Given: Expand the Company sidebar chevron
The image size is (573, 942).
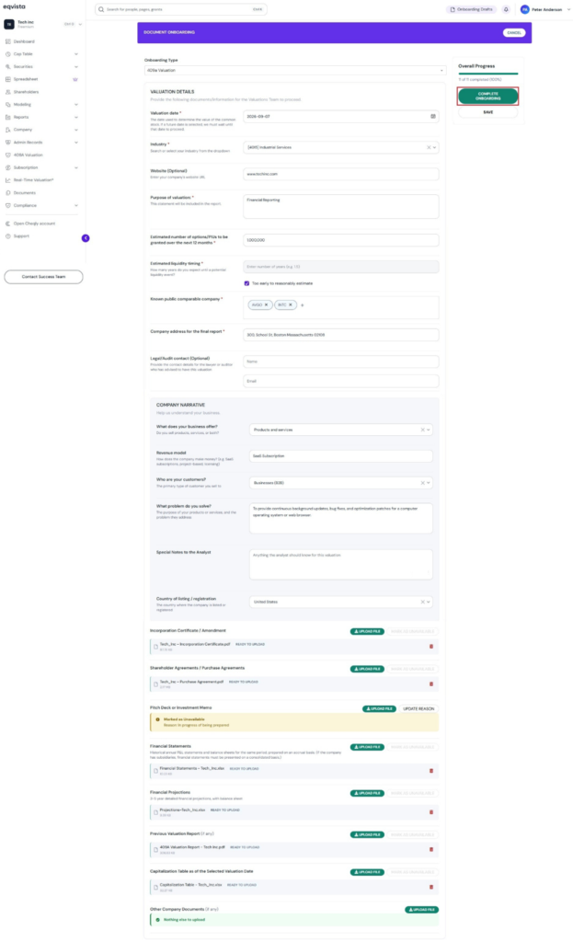Looking at the screenshot, I should click(76, 130).
